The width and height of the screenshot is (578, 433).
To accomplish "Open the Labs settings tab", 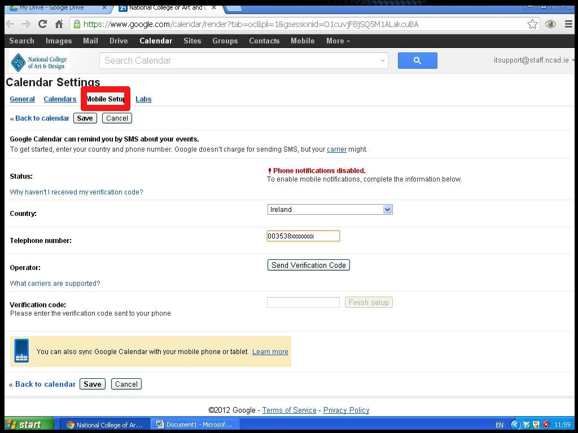I will coord(143,99).
